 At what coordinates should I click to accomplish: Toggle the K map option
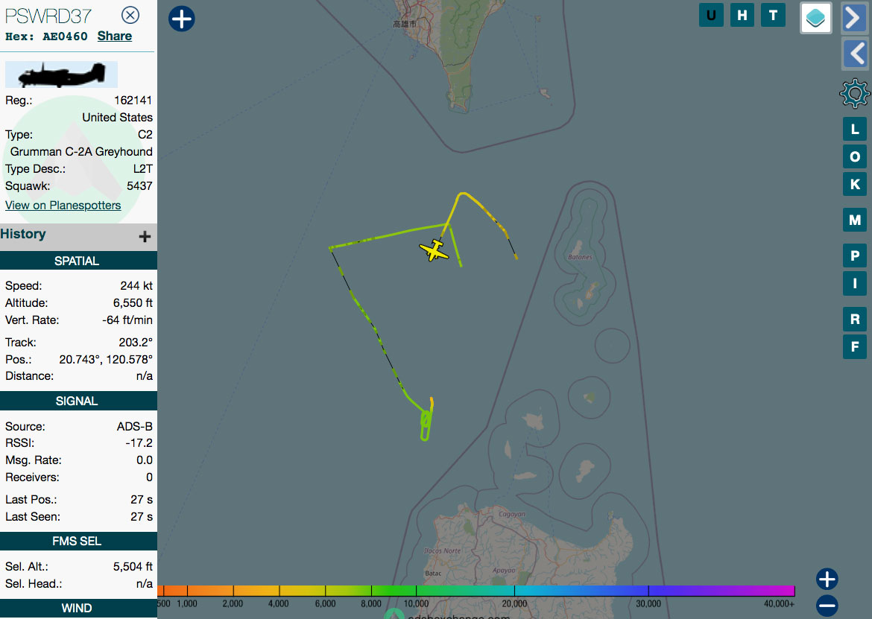[x=855, y=184]
